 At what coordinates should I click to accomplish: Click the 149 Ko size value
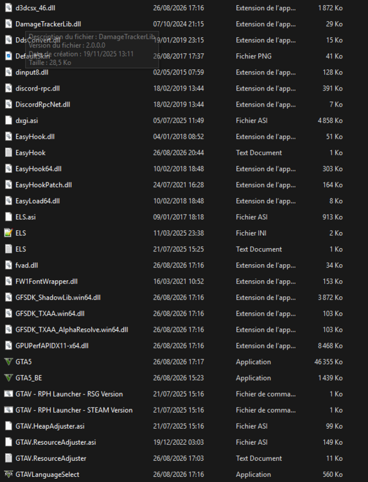[x=333, y=442]
